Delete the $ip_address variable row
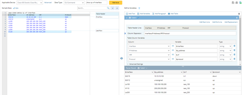This screenshot has width=242, height=95. tap(234, 50)
